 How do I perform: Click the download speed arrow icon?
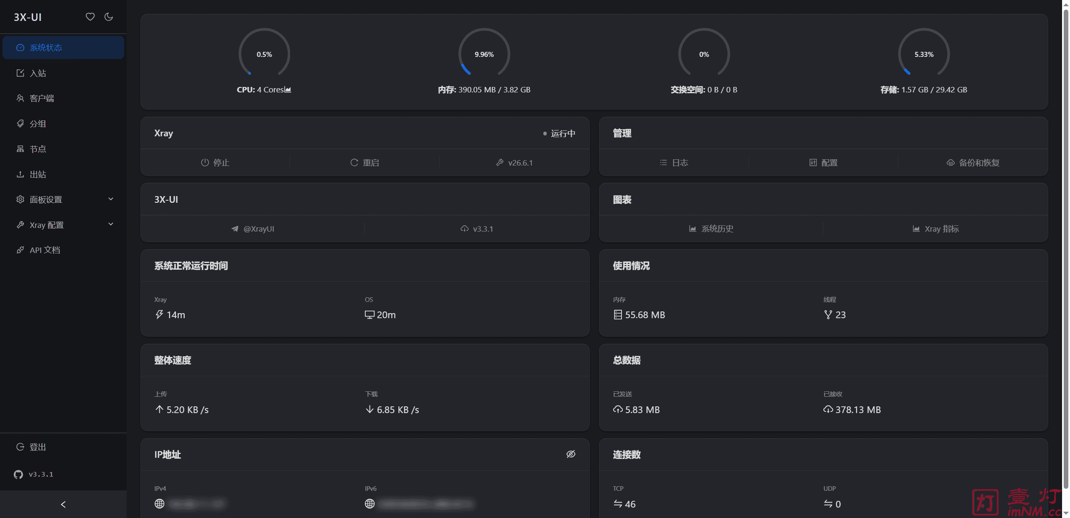[369, 409]
